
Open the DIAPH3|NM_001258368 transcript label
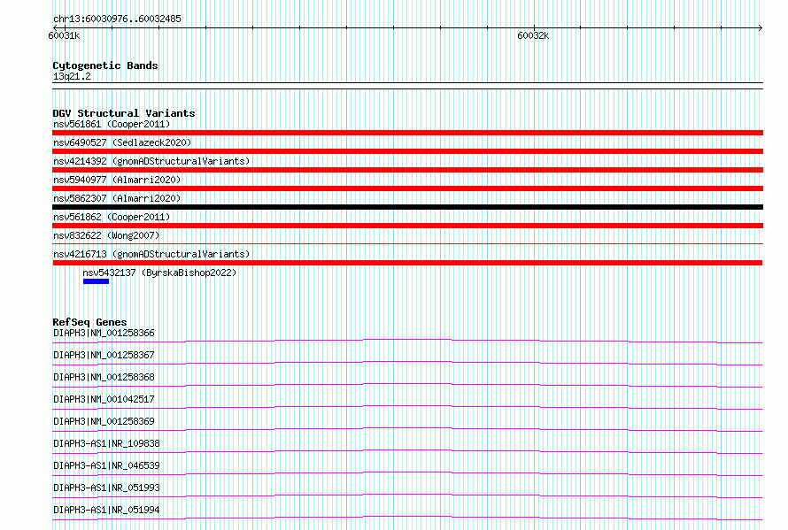click(104, 377)
